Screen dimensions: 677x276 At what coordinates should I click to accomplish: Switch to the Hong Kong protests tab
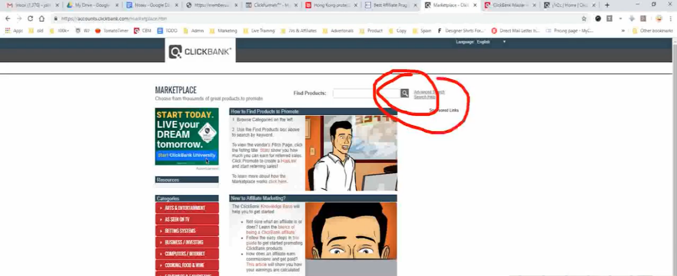click(x=331, y=5)
